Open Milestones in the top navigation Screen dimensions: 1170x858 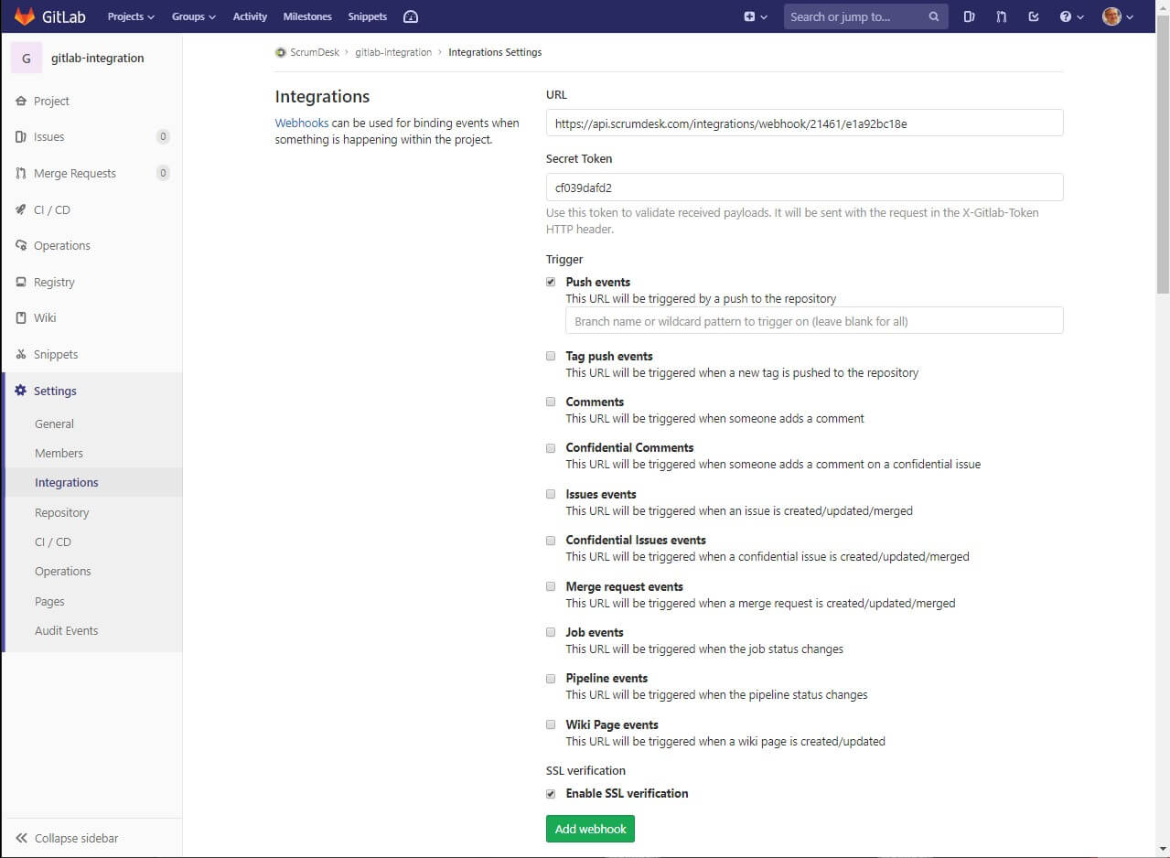point(307,16)
